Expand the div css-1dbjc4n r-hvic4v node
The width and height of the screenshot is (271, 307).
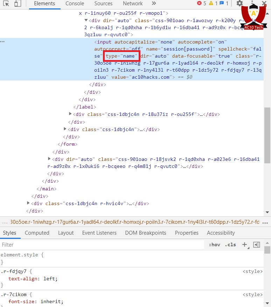point(28,203)
